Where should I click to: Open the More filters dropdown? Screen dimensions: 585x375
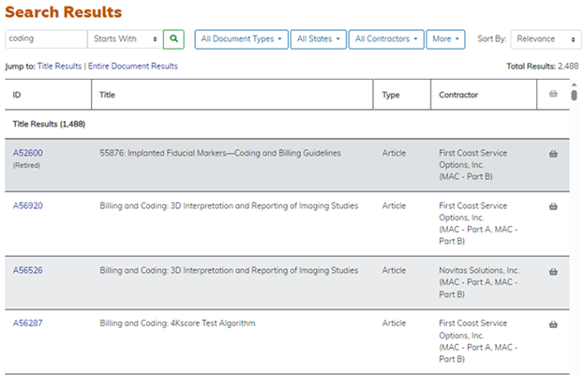[445, 39]
